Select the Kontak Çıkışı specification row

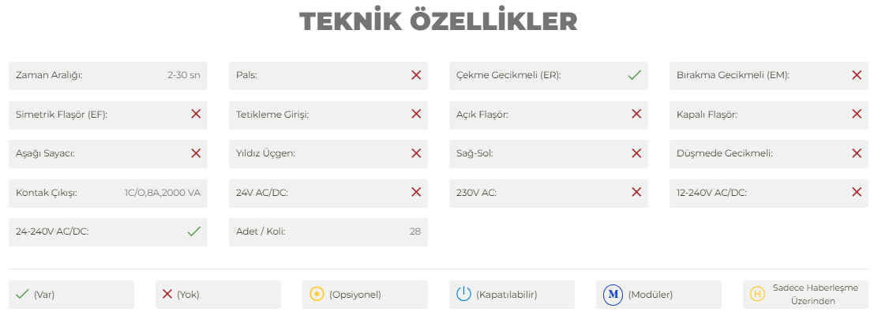108,193
